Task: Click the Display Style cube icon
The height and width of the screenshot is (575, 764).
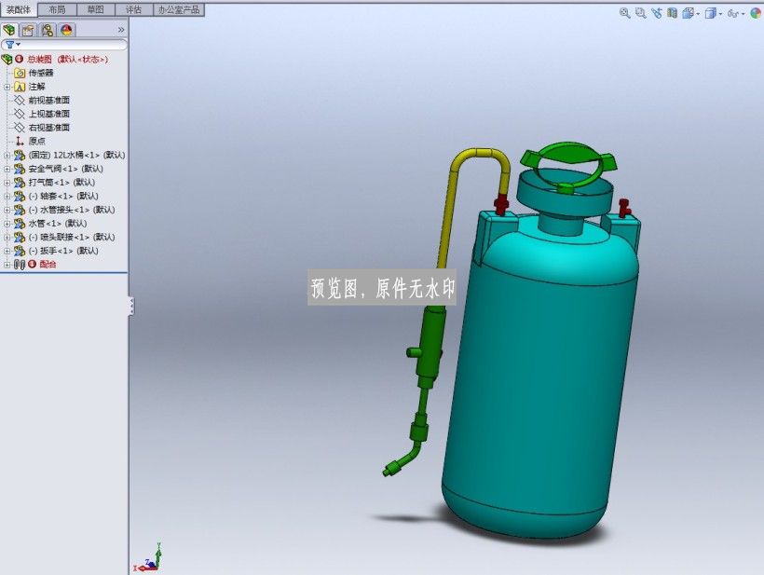Action: 710,13
